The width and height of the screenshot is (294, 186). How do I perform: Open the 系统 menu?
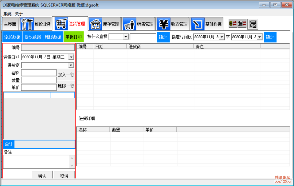(7, 14)
